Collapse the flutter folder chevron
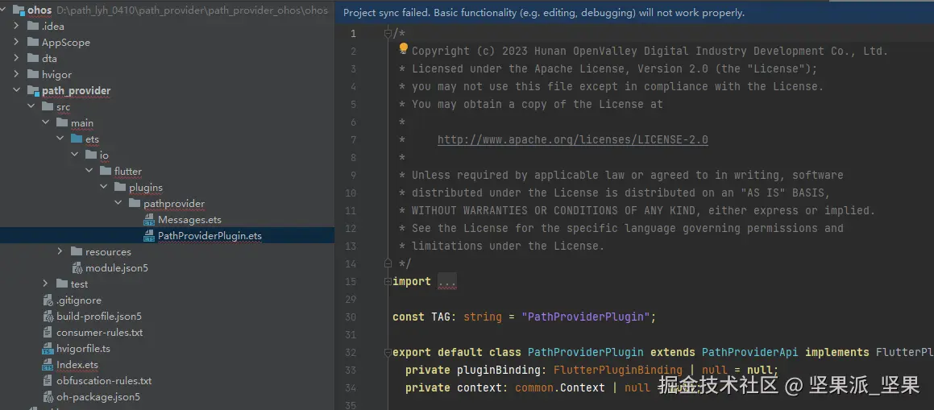This screenshot has width=934, height=410. pos(89,172)
